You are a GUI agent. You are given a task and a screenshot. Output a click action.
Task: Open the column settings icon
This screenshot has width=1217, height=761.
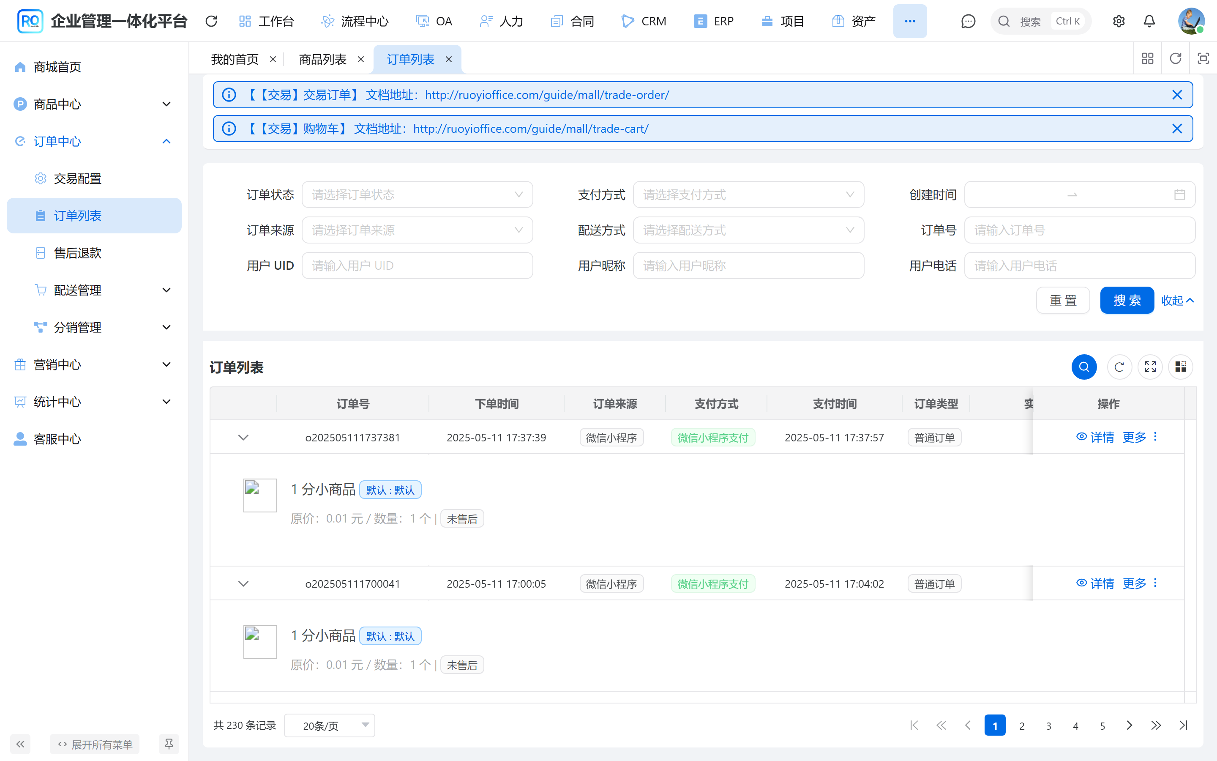tap(1180, 367)
